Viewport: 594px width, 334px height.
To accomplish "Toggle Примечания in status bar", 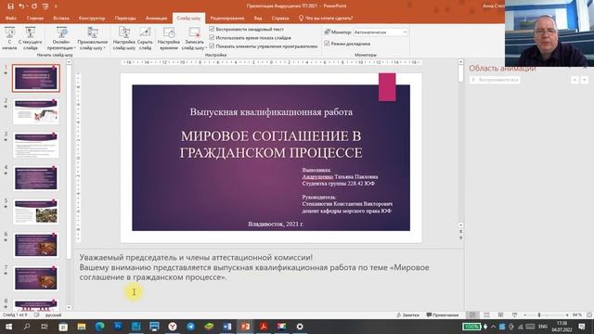I will 443,315.
